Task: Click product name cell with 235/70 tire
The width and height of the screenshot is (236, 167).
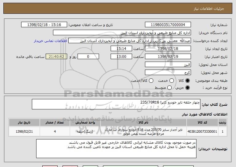Action: tap(143, 131)
